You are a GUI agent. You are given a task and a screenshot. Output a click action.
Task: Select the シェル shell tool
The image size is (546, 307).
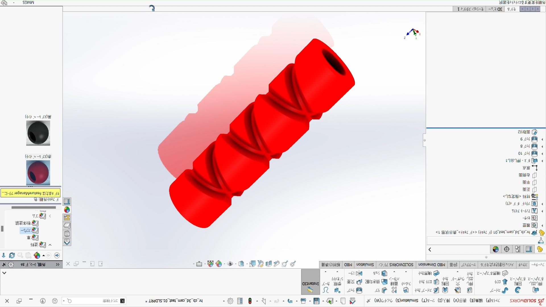click(380, 273)
